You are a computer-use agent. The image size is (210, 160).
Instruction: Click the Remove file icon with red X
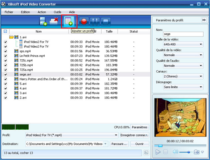click(x=54, y=21)
